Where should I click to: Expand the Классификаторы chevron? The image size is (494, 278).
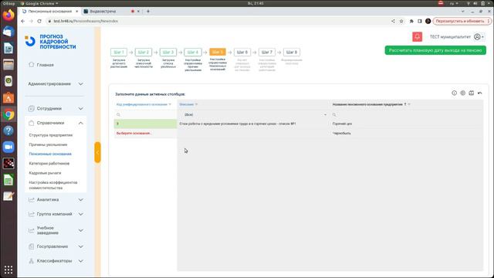[80, 261]
